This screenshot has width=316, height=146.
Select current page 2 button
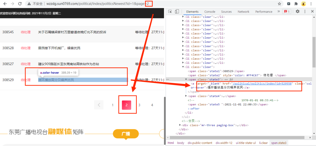tap(127, 105)
